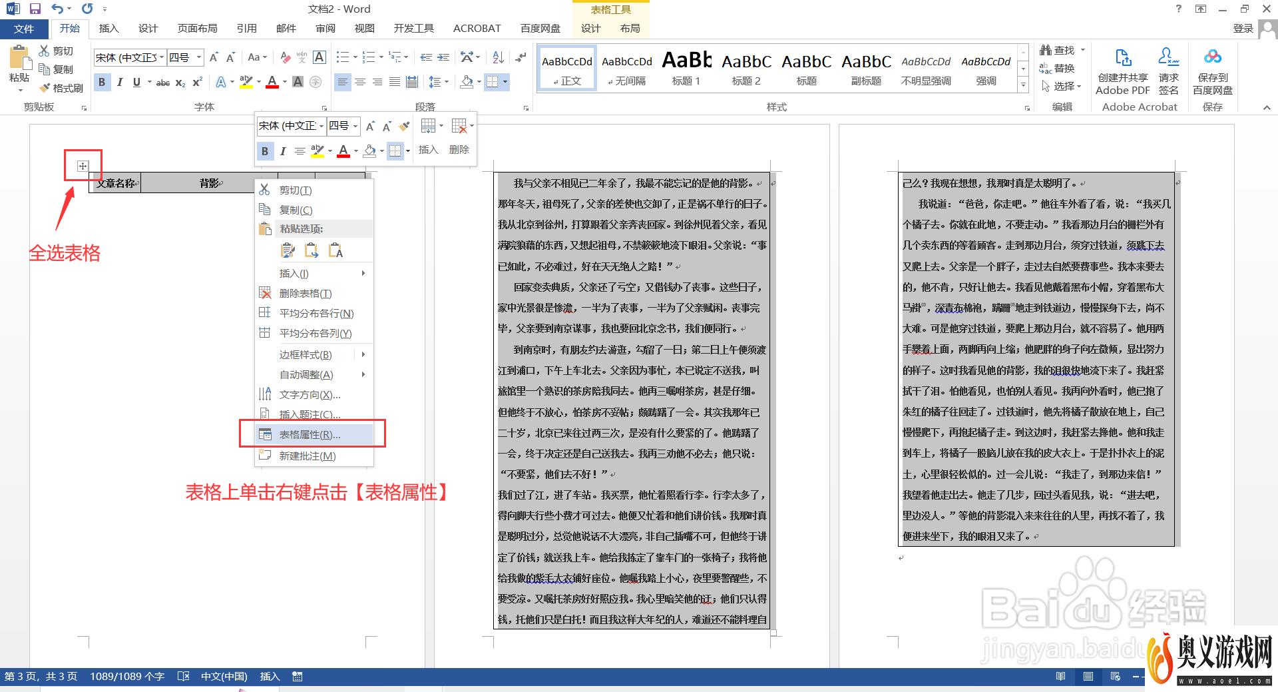The image size is (1278, 692).
Task: Open the Font dialog launcher in the 字体 group
Action: point(324,107)
